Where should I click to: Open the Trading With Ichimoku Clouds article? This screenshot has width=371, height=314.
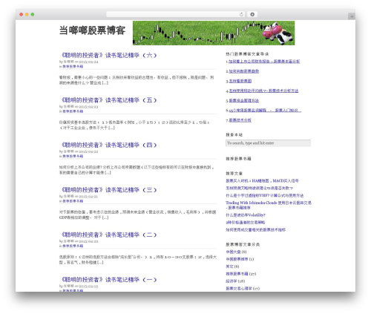[x=269, y=205]
